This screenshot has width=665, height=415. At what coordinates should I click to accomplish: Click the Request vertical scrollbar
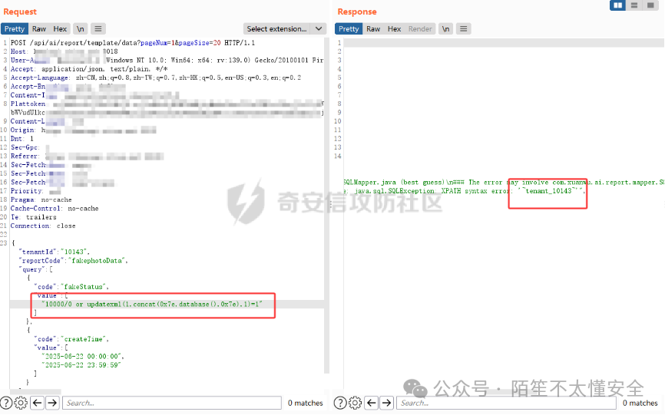pos(326,206)
